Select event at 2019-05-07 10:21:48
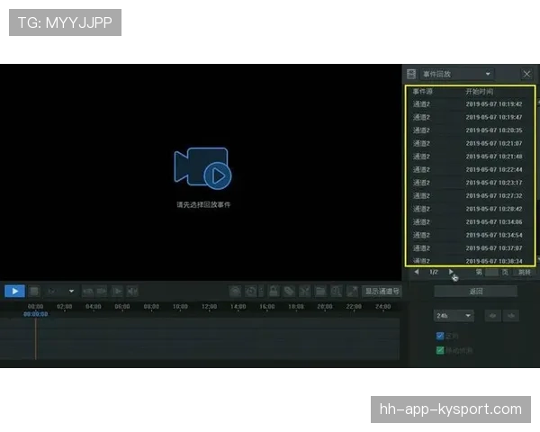 (471, 157)
